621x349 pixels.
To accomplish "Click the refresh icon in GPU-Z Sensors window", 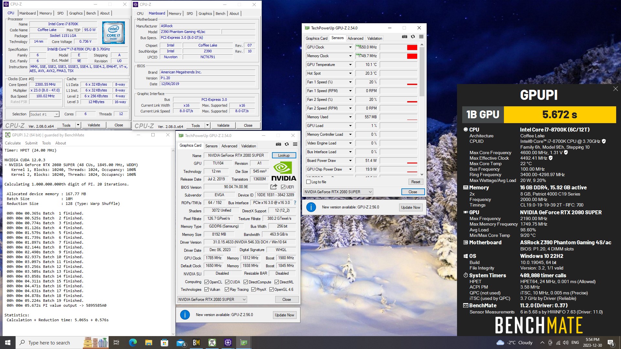I will point(413,37).
